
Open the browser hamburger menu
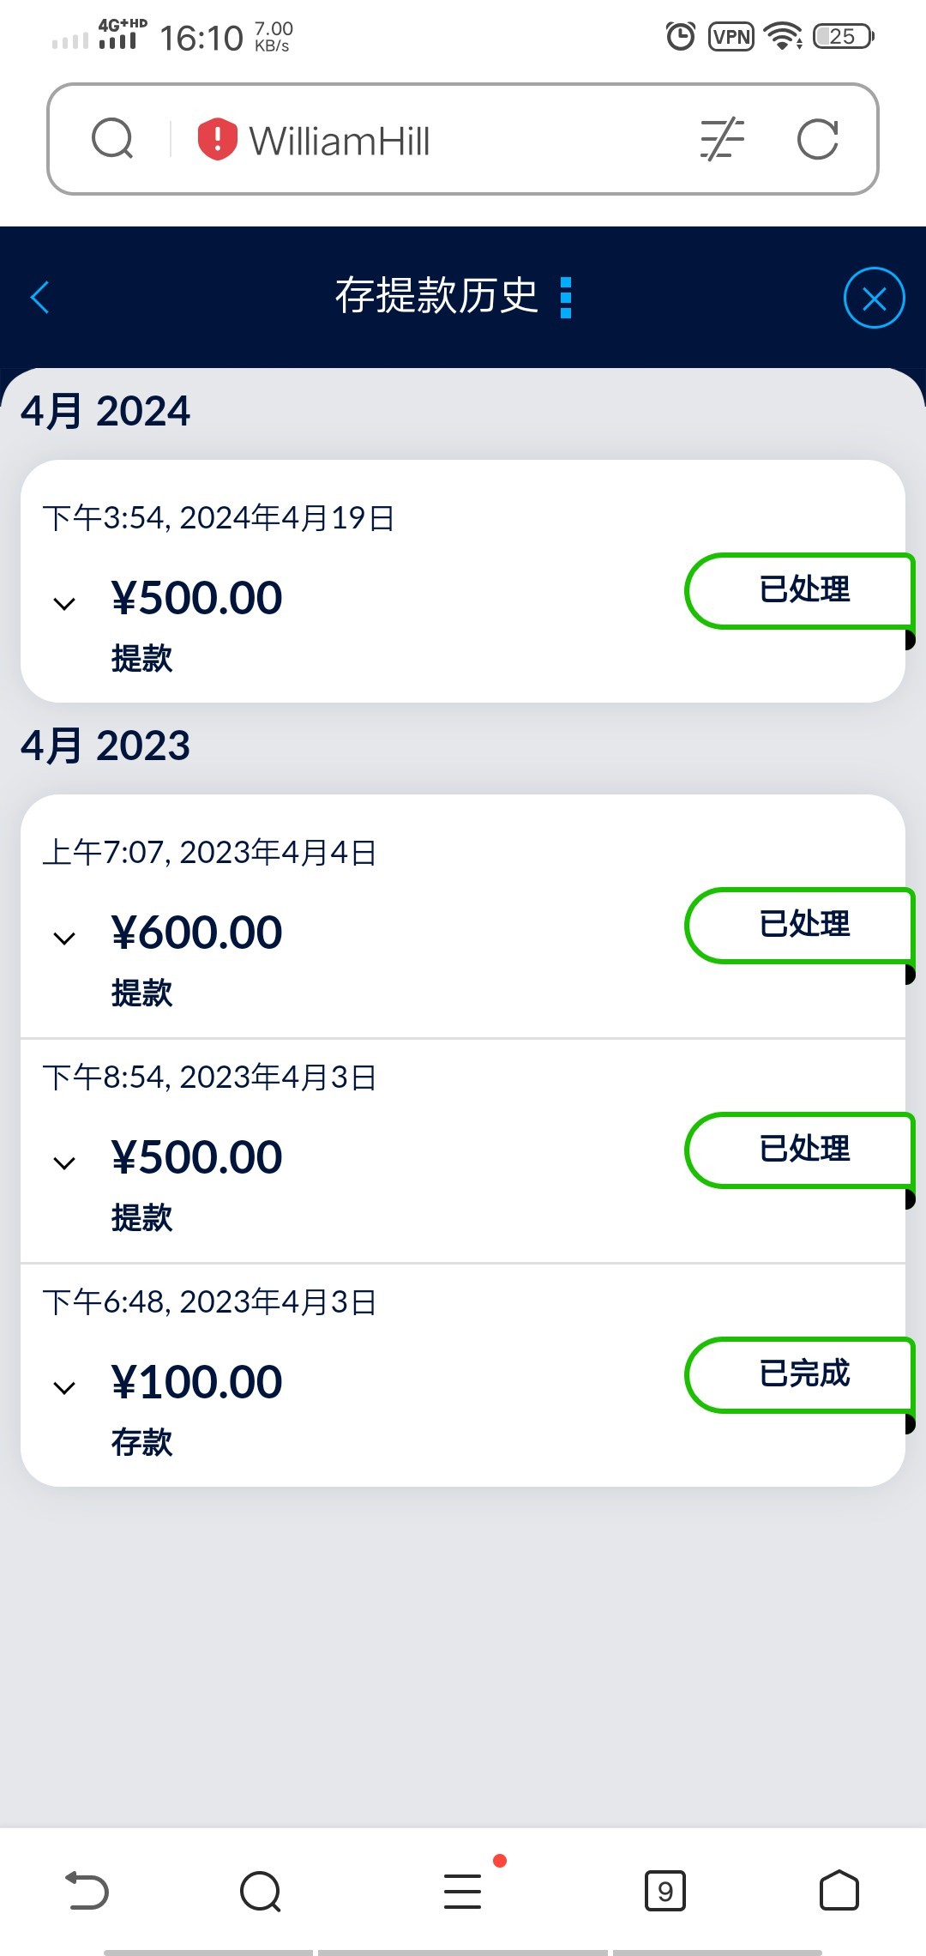pos(463,1891)
